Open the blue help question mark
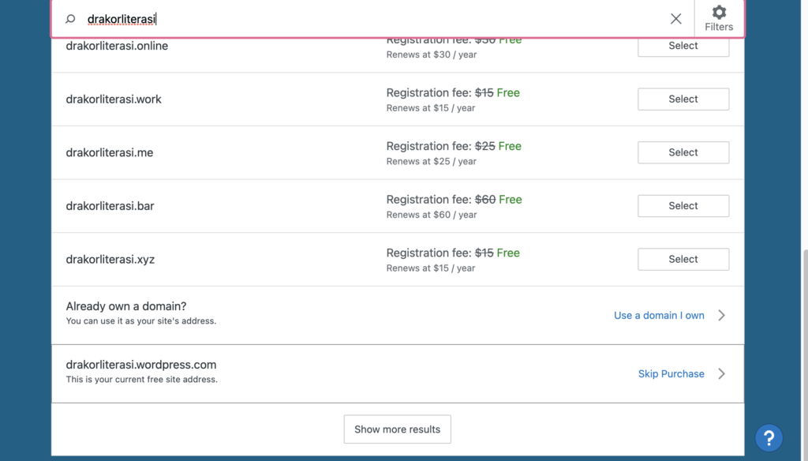The width and height of the screenshot is (808, 461). tap(769, 438)
